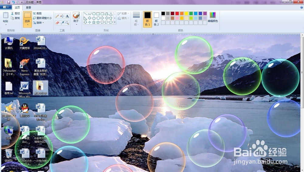Choose the Diamond shape
304x172 pixels.
pyautogui.click(x=90, y=18)
